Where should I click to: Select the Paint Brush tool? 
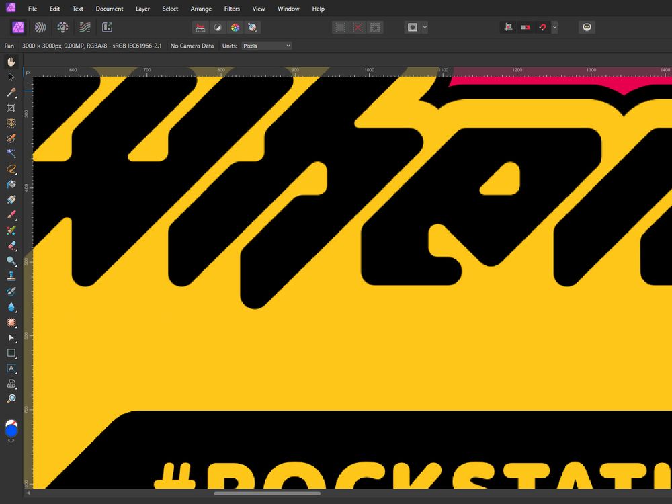(11, 215)
